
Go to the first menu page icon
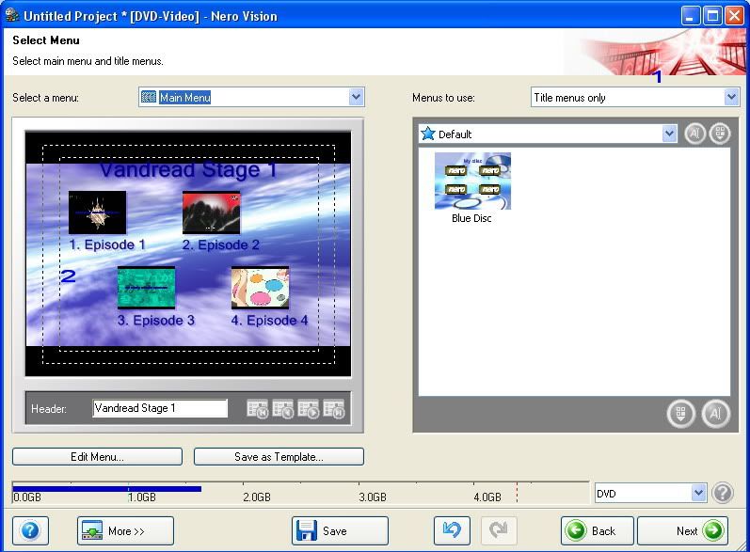click(258, 409)
